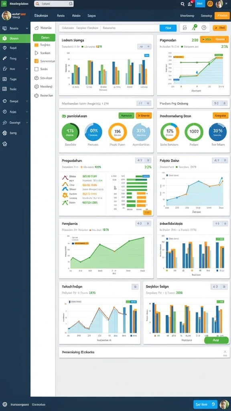The image size is (231, 411).
Task: Click the shield icon in the left sidebar
Action: click(x=4, y=48)
